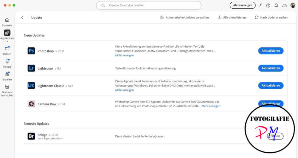The image size is (298, 158).
Task: Click the Neueste Updates heading
Action: (x=36, y=124)
